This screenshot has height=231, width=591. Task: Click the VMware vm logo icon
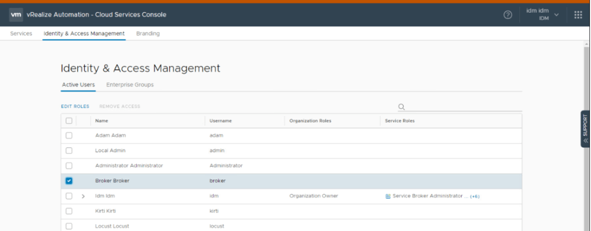point(16,14)
